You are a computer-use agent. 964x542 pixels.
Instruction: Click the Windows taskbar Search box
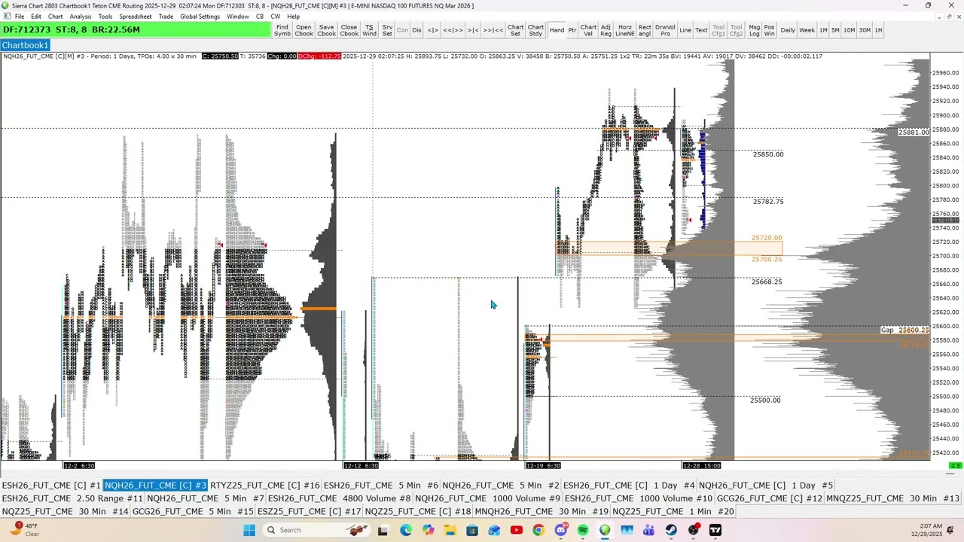pos(315,530)
